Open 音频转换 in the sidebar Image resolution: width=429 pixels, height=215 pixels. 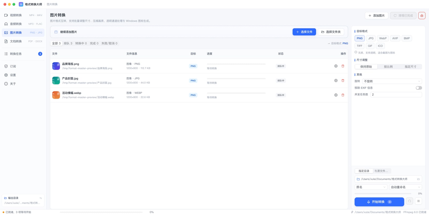(23, 24)
